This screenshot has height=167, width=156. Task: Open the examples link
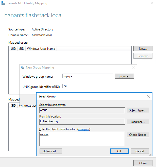pos(84,129)
